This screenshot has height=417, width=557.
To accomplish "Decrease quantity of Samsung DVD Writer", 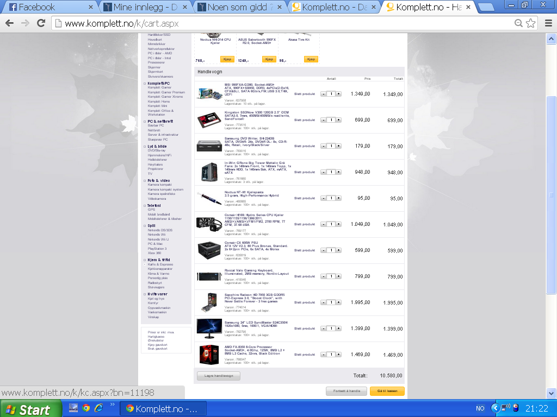I will [x=323, y=146].
